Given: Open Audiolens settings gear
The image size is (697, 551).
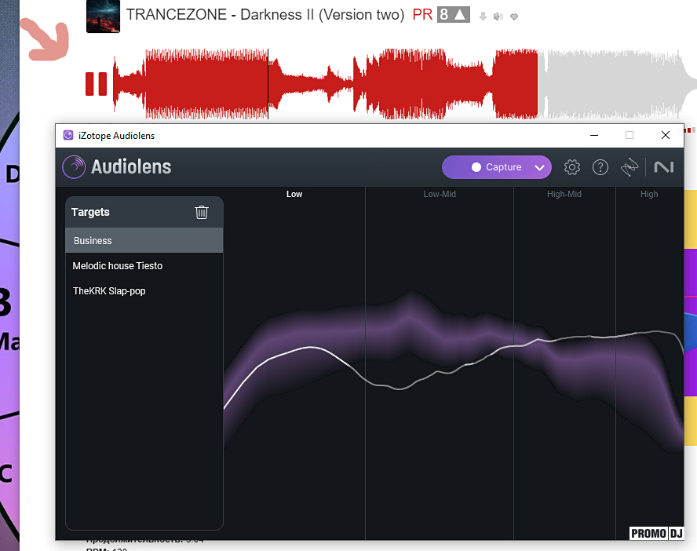Looking at the screenshot, I should point(572,167).
